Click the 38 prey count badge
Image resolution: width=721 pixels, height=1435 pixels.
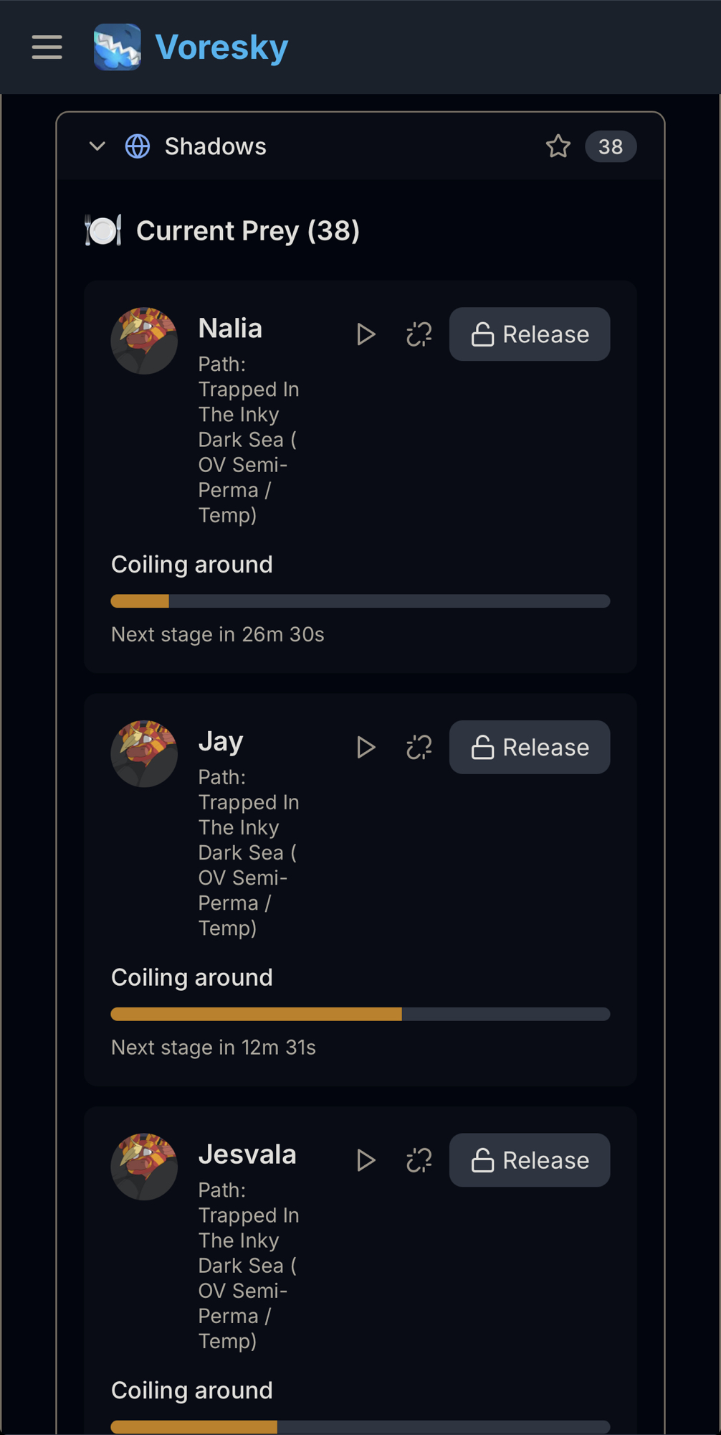pos(610,146)
